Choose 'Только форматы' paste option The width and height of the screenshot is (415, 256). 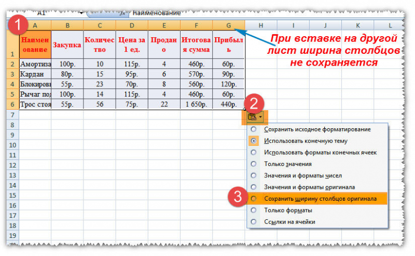point(317,210)
